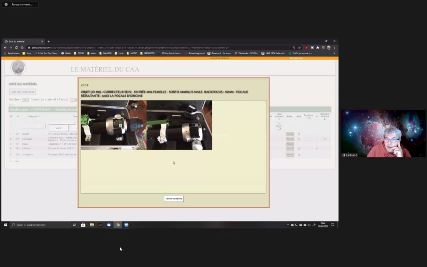Open File Explorer from the taskbar
The width and height of the screenshot is (427, 267).
[92, 225]
